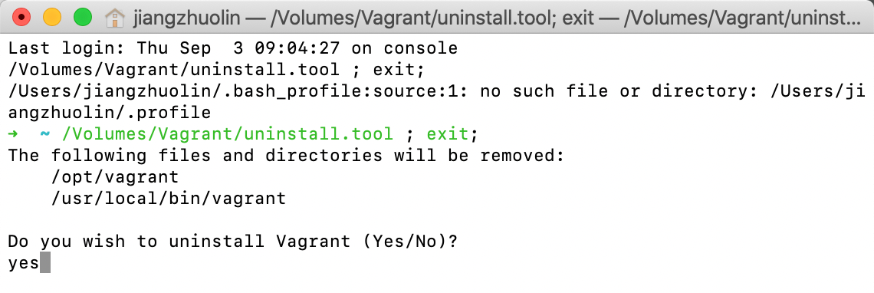Viewport: 874px width, 293px height.
Task: Click the .bash_profile error message line
Action: pos(436,91)
